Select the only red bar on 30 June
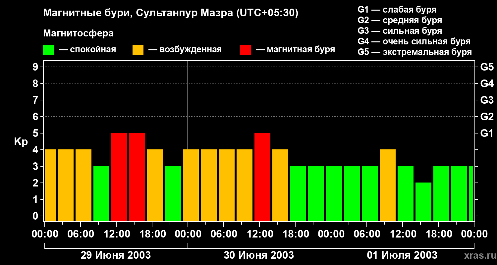This screenshot has height=265, width=497. click(x=262, y=177)
